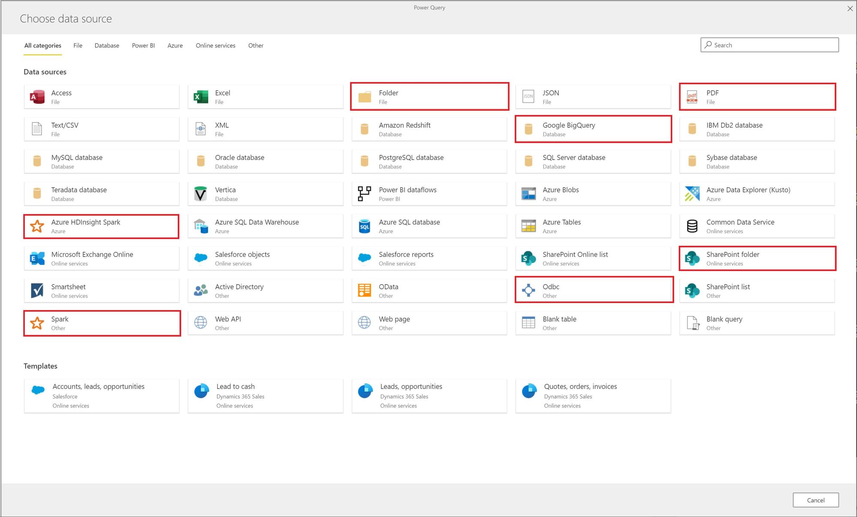
Task: Click the Web API globe icon
Action: click(x=201, y=323)
